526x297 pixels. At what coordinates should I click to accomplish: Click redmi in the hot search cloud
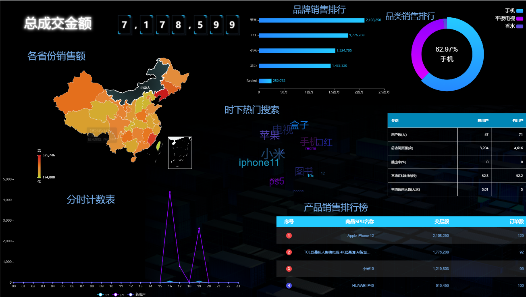coord(311,148)
